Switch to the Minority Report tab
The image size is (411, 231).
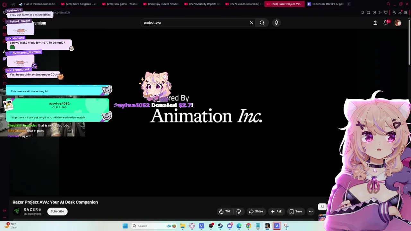point(202,4)
